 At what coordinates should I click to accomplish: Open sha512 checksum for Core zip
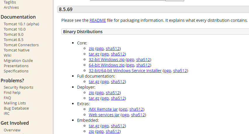(113, 49)
